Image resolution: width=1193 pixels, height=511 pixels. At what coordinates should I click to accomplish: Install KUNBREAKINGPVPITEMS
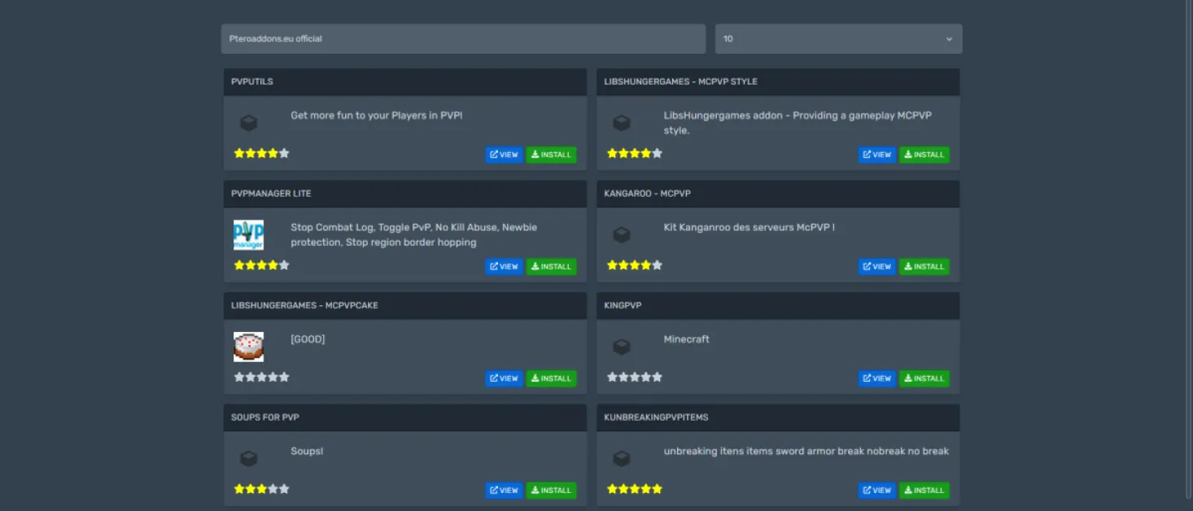click(924, 490)
